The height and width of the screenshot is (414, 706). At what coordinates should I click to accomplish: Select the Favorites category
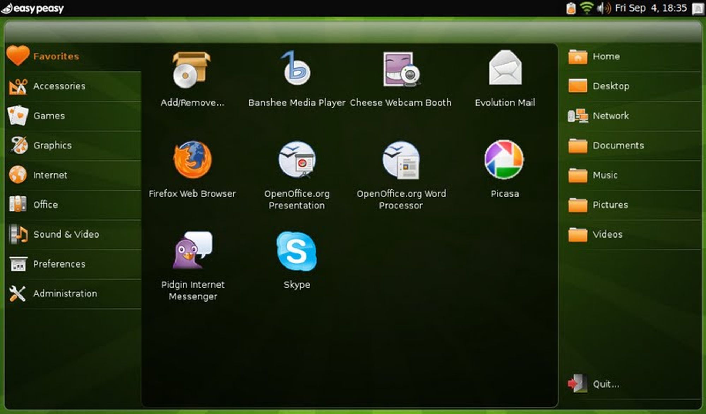(73, 56)
